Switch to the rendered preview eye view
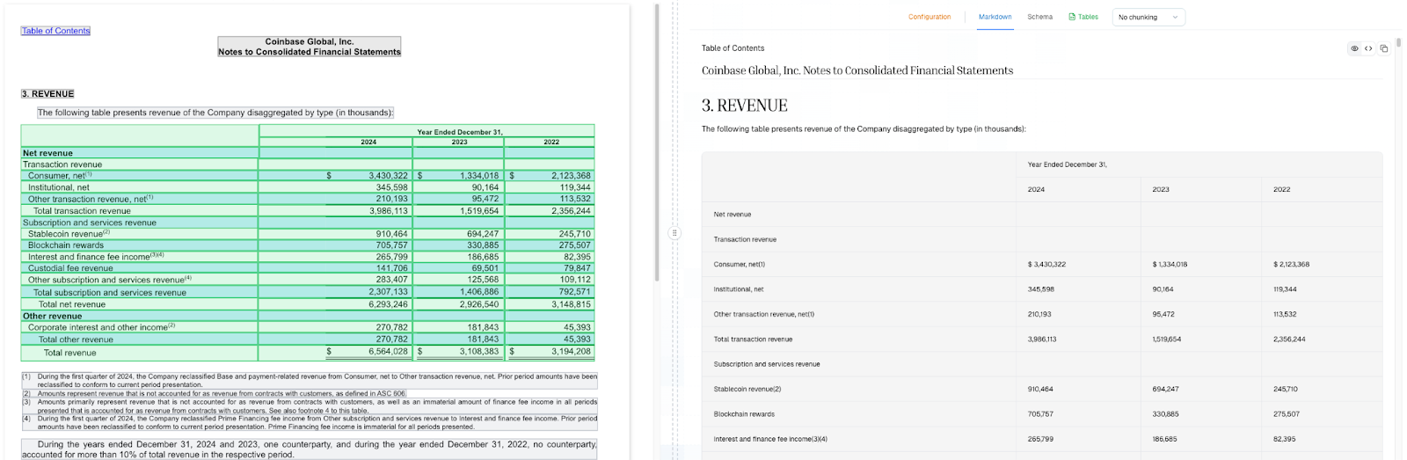The image size is (1407, 460). [1354, 48]
